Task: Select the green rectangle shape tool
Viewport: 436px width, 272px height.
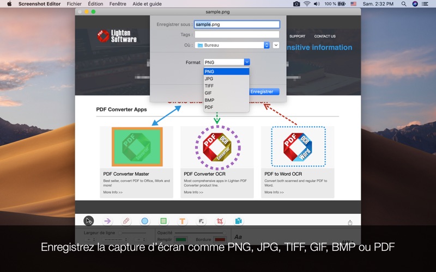Action: [163, 221]
